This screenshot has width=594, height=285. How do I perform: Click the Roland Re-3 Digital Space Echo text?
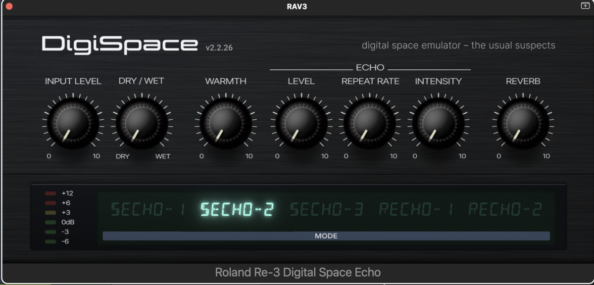298,272
